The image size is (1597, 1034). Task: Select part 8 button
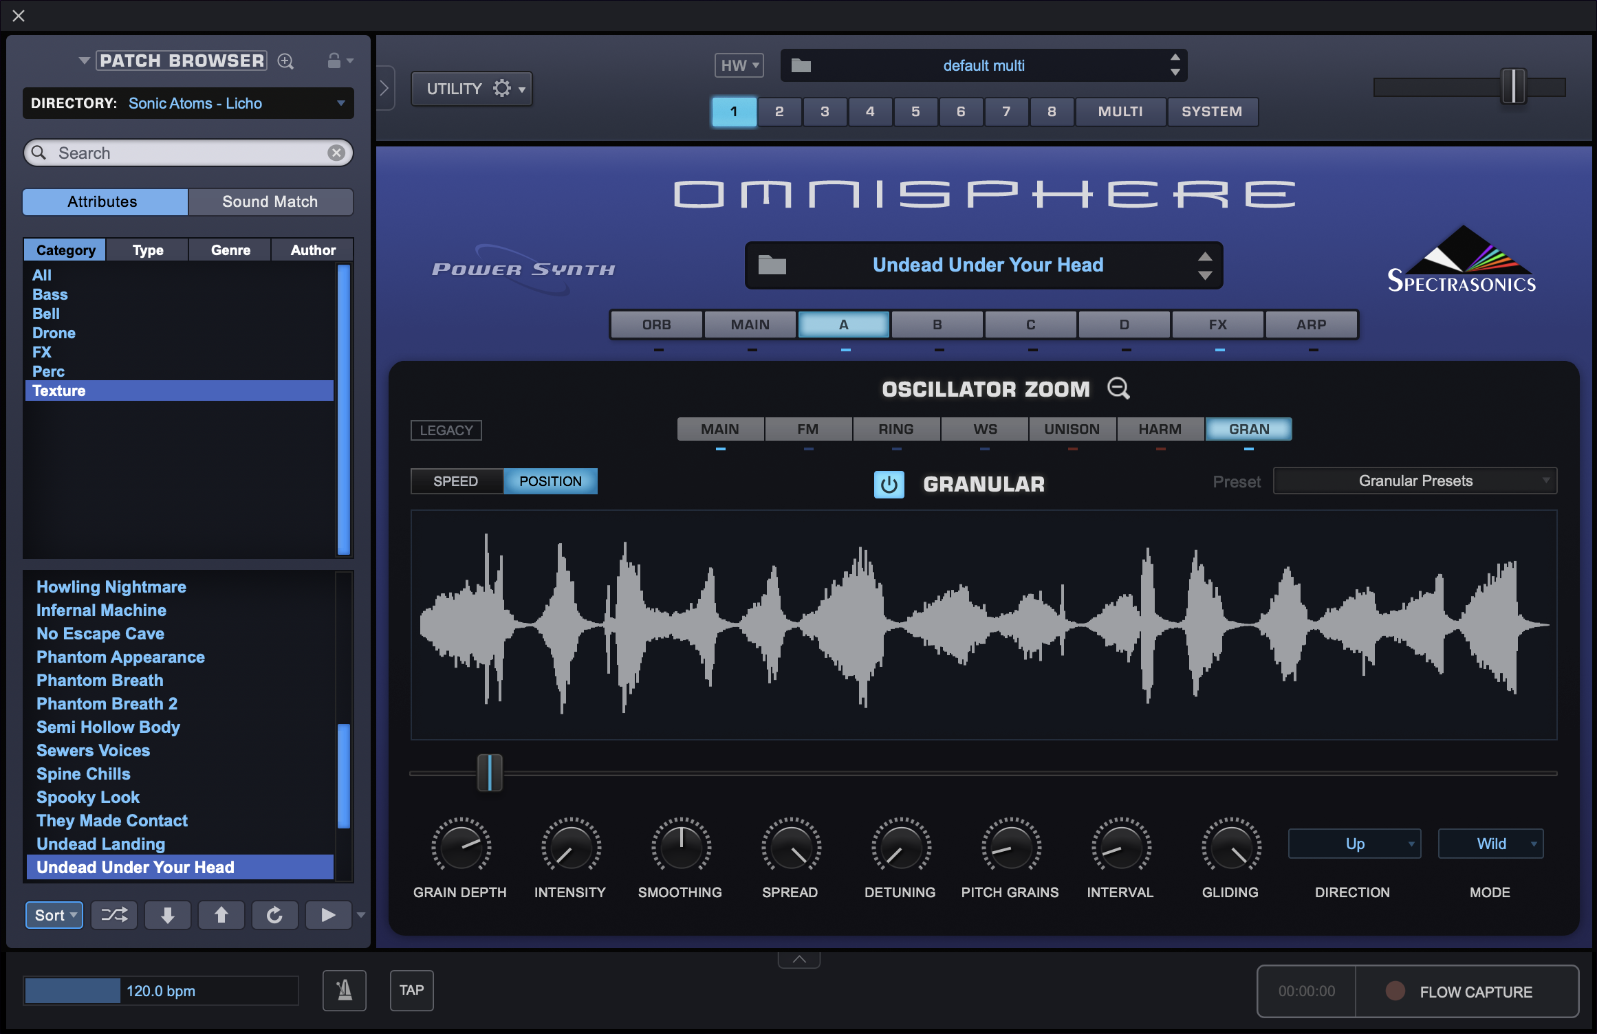click(x=1052, y=112)
